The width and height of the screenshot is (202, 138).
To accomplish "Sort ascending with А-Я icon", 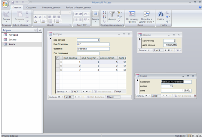I will point(104,13).
